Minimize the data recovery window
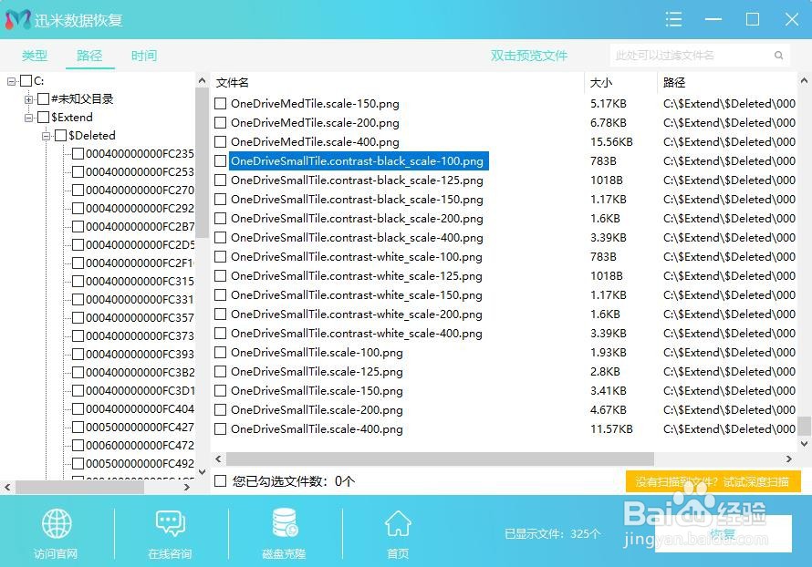812x567 pixels. pos(713,20)
